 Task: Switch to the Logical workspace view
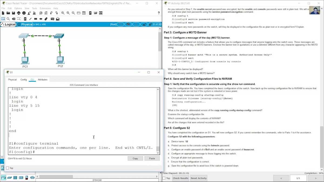(8, 24)
